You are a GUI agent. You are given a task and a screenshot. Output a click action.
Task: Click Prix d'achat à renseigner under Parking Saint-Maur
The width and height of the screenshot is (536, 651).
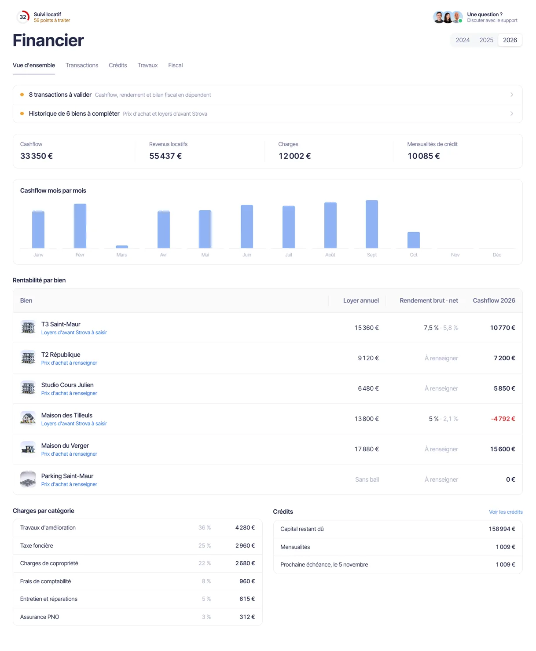(x=69, y=484)
